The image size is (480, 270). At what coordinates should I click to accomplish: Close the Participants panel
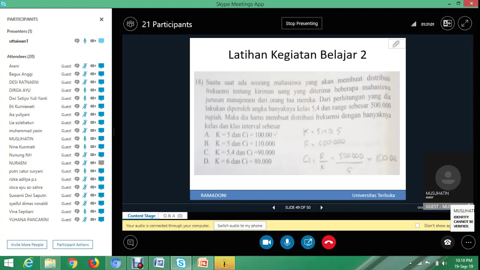(x=101, y=19)
